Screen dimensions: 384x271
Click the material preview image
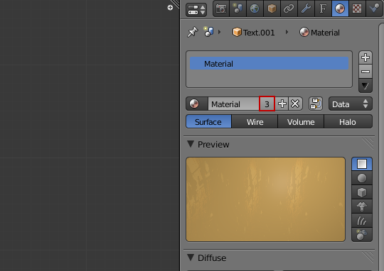coord(265,199)
